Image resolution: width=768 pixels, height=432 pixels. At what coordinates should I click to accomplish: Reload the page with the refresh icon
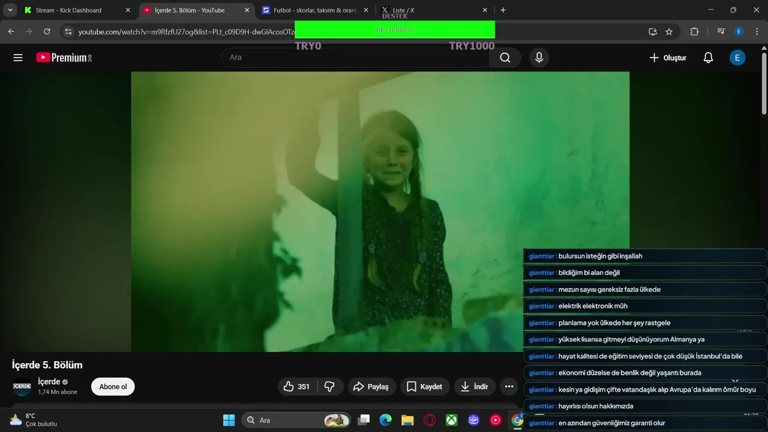point(47,31)
